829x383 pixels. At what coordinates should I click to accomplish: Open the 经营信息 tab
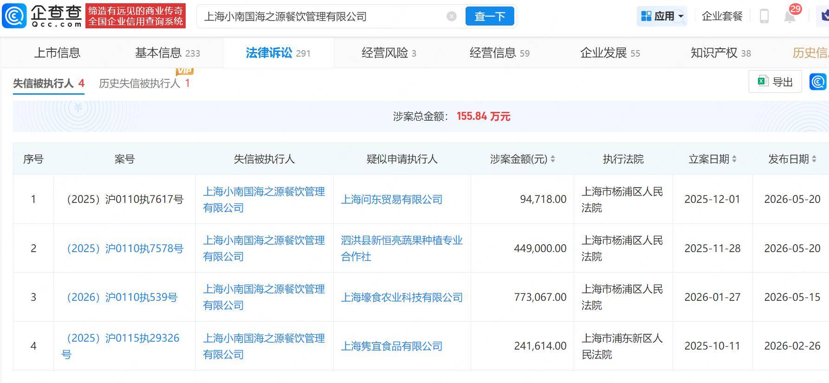click(499, 53)
